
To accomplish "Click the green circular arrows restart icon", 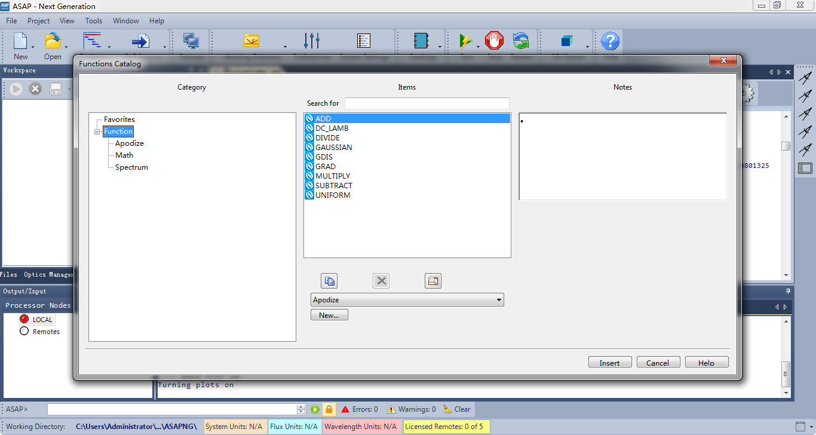I will [x=521, y=41].
